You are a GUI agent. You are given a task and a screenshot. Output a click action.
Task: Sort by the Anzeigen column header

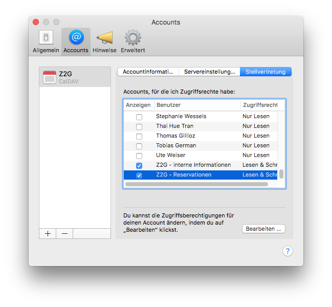(139, 105)
